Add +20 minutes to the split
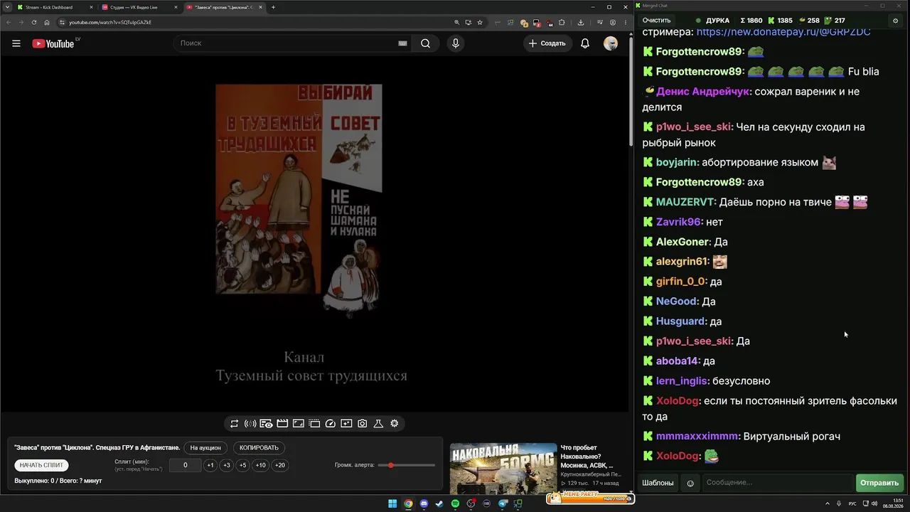The width and height of the screenshot is (910, 512). tap(280, 465)
